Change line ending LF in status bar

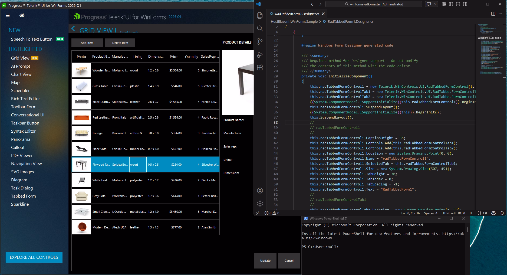(x=471, y=213)
